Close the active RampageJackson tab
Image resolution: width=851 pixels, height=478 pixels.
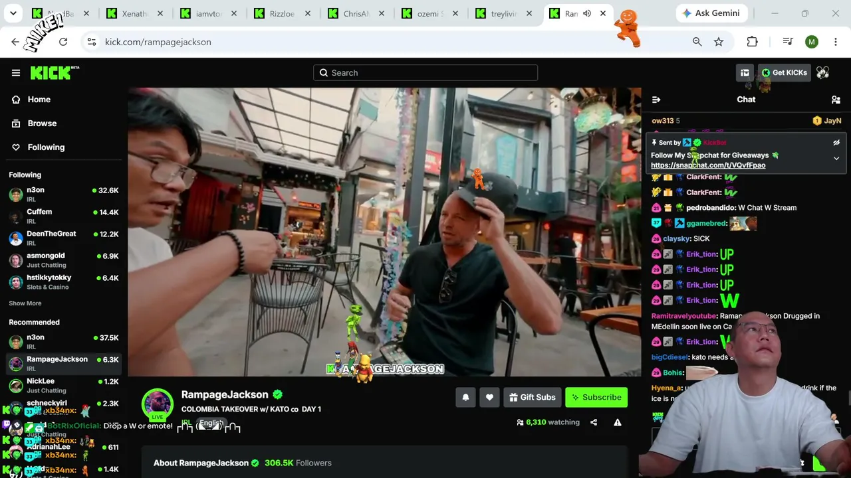click(x=603, y=13)
